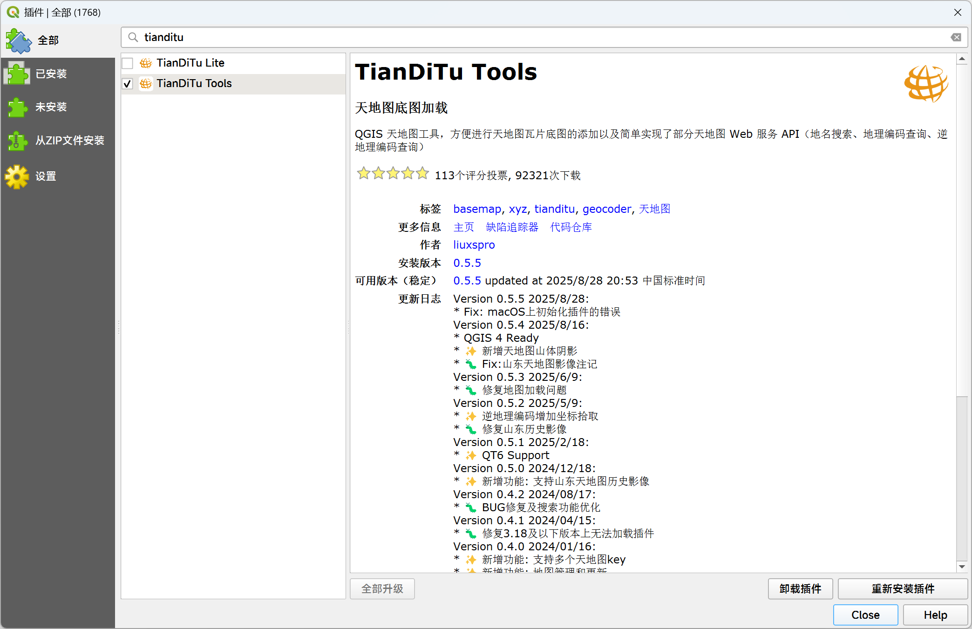The height and width of the screenshot is (629, 972).
Task: Clear search text with the clear icon
Action: tap(956, 37)
